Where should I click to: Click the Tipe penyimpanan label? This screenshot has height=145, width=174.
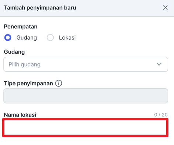point(28,84)
